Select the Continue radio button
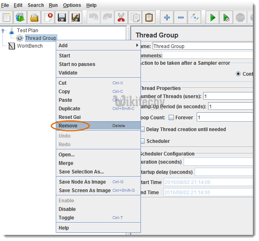Viewport: 259px width, 241px height. (x=238, y=74)
